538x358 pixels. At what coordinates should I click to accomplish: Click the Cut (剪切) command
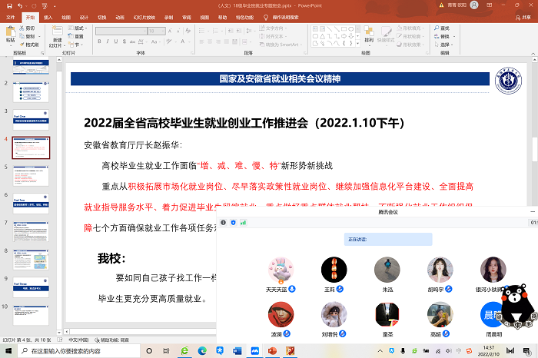(x=28, y=28)
